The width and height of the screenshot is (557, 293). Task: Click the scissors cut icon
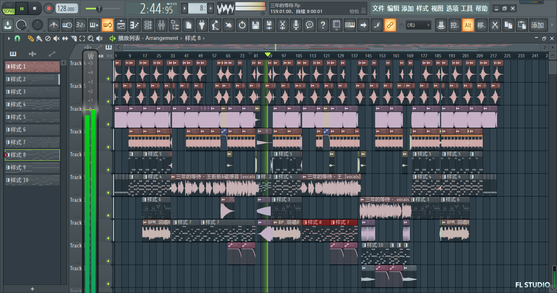point(495,25)
